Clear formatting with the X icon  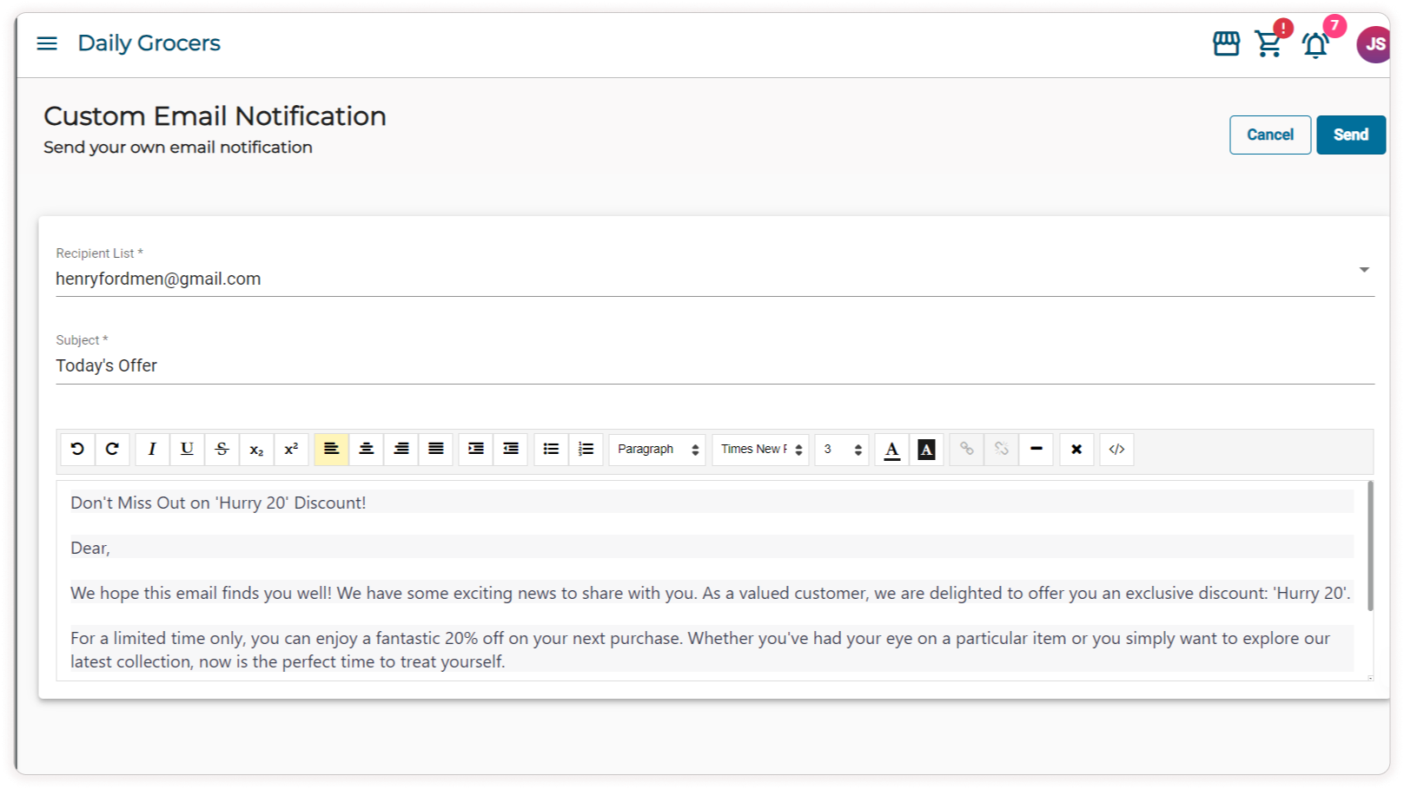click(1076, 449)
